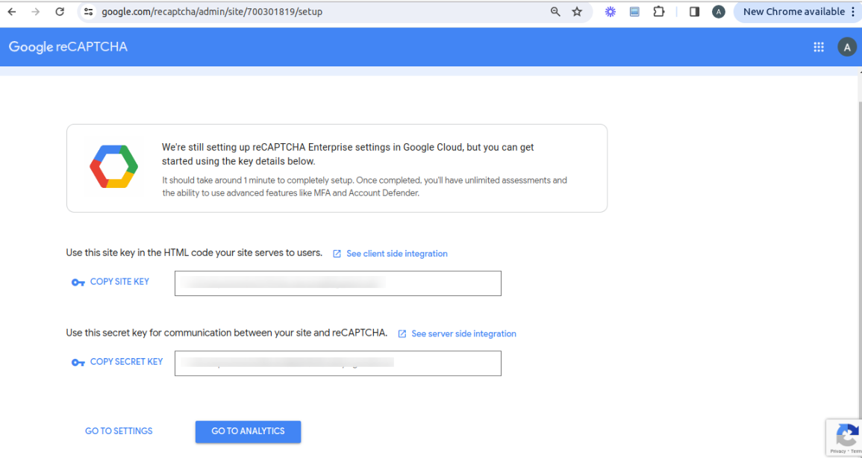Go to Settings
Screen dimensions: 862x458
(x=119, y=431)
